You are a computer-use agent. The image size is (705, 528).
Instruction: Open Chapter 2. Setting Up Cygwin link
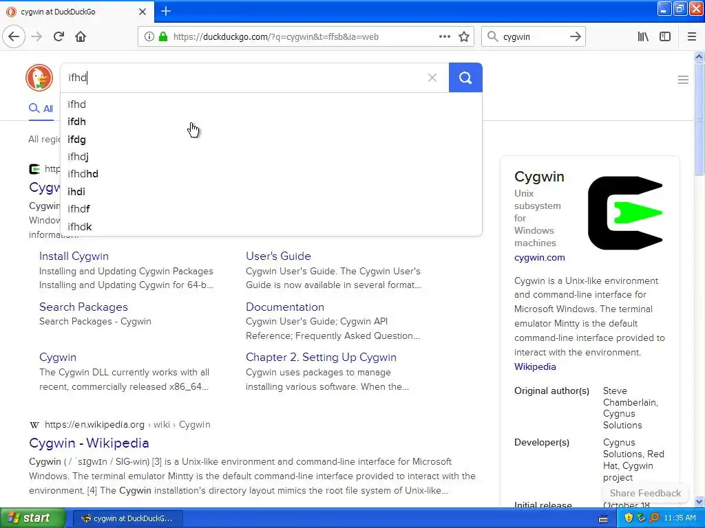tap(321, 357)
